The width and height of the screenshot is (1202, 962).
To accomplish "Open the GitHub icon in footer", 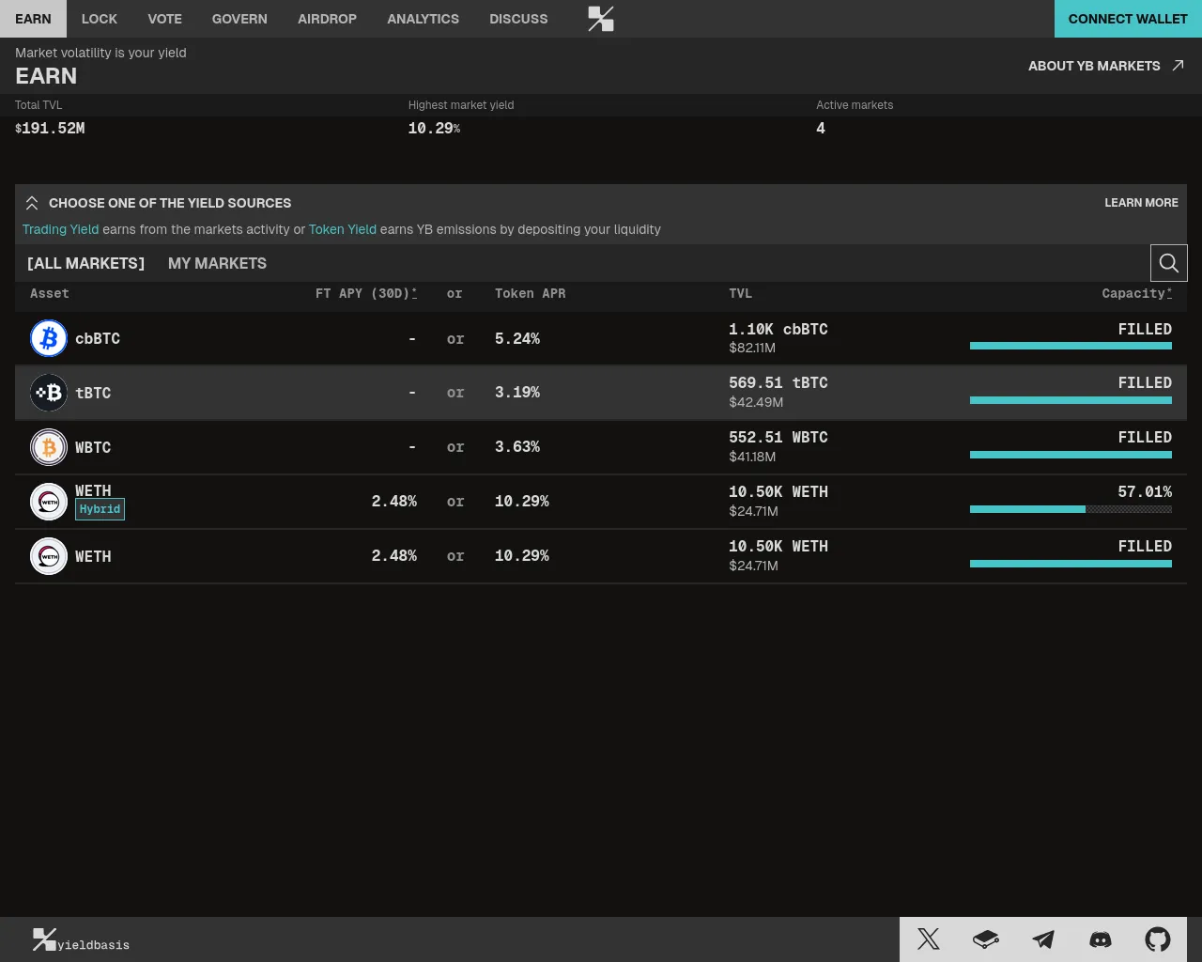I will click(1158, 939).
